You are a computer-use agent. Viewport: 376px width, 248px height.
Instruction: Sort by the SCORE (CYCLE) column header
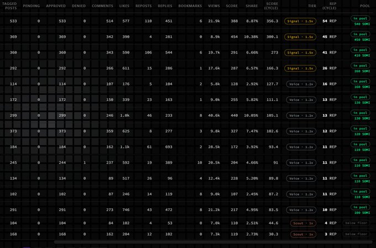pyautogui.click(x=271, y=6)
